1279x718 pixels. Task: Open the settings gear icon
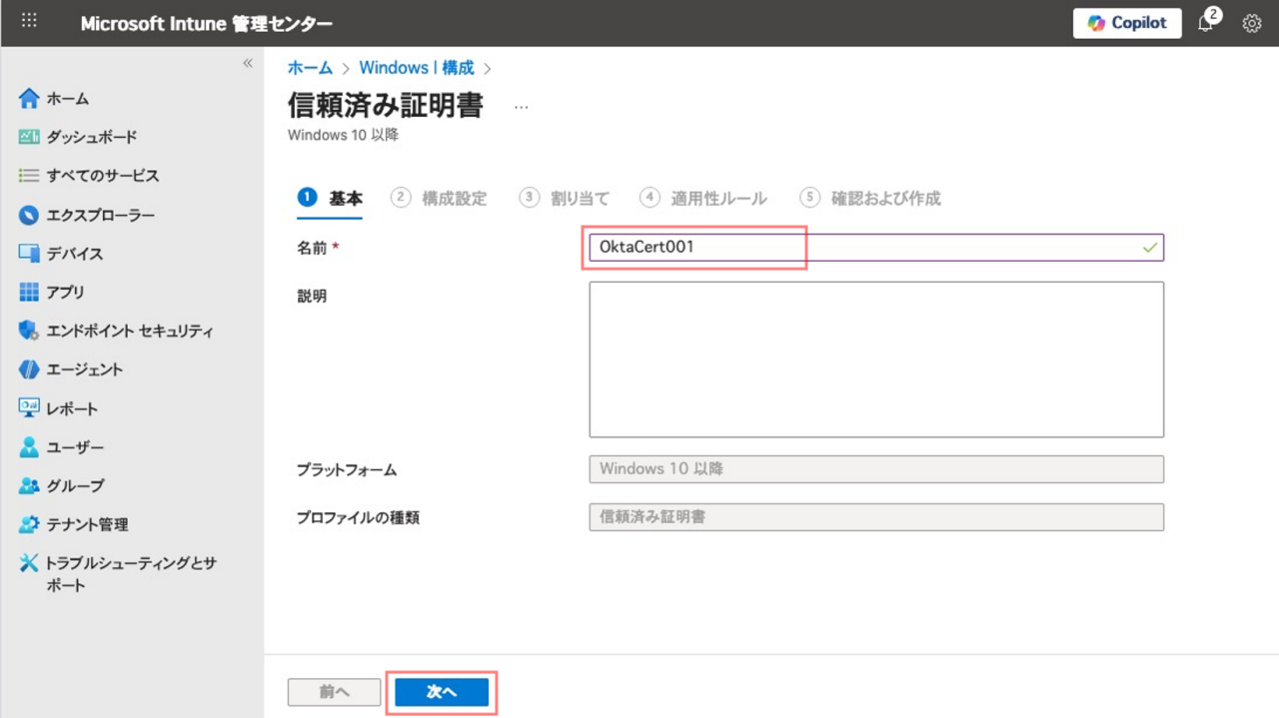click(1251, 23)
